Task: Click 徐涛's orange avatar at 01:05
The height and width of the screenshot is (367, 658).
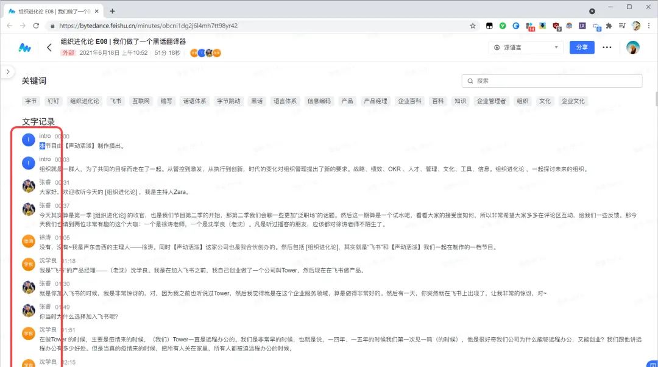Action: point(29,241)
